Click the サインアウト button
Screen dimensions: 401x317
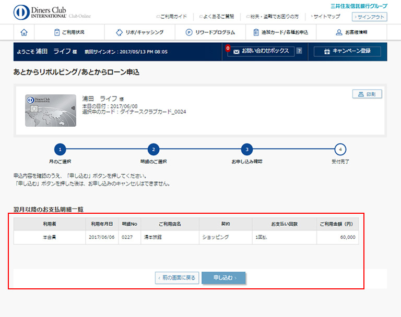(x=370, y=17)
